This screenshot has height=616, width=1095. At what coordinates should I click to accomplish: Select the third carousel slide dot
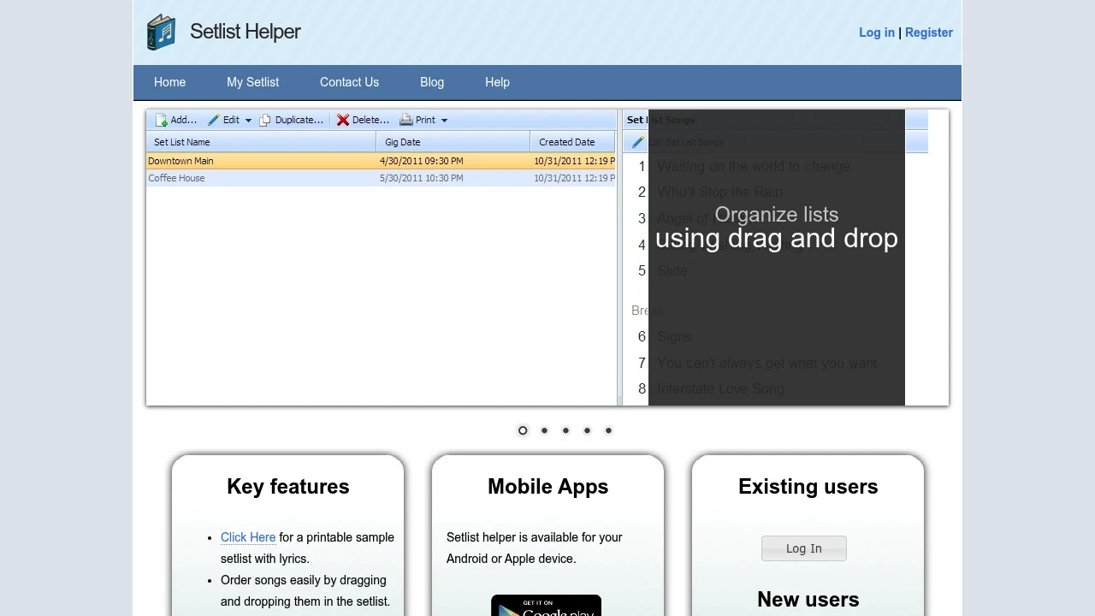565,430
